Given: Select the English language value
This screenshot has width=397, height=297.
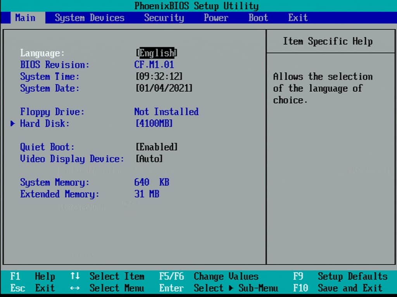Looking at the screenshot, I should point(157,53).
